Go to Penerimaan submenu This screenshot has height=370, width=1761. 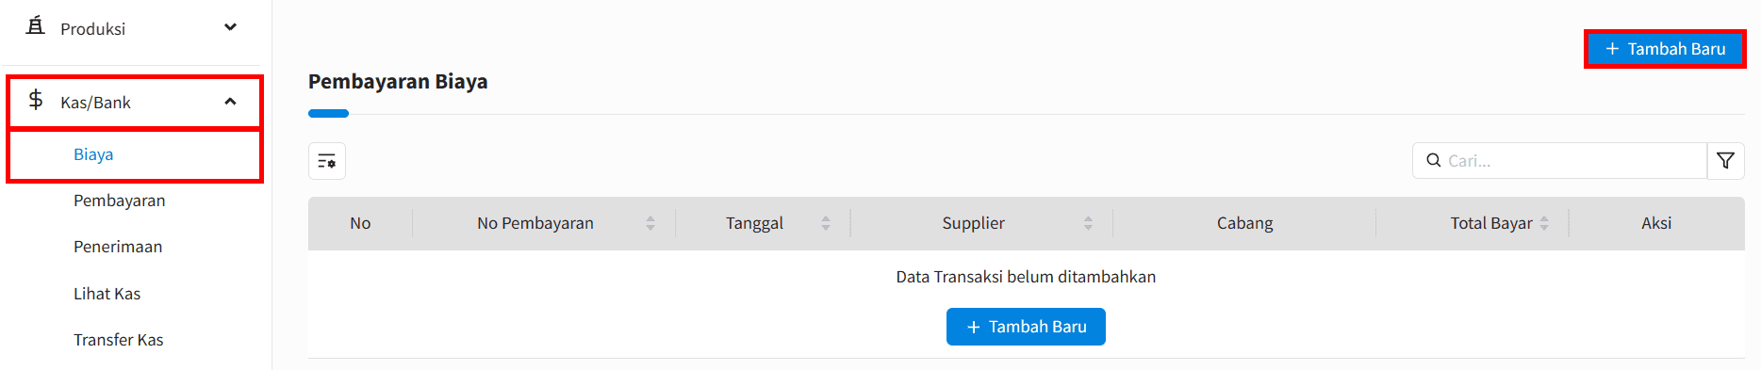pos(118,247)
